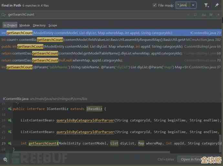The width and height of the screenshot is (223, 166).
Task: Click gutter icon beside line 39
Action: click(x=10, y=120)
